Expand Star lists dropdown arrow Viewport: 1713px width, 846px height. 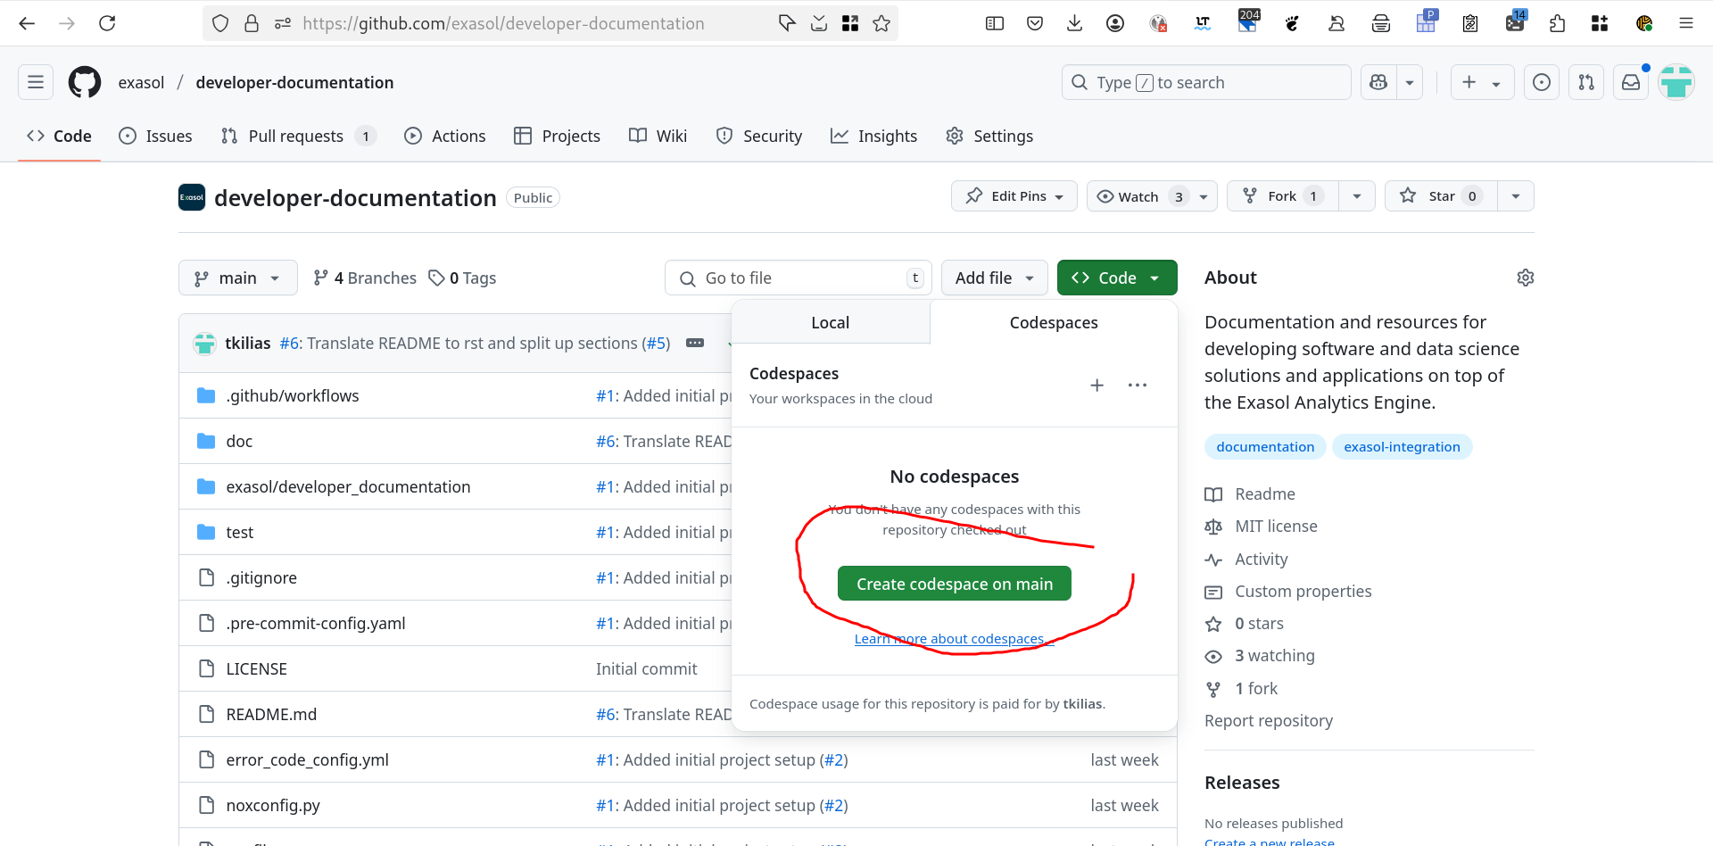pos(1516,196)
